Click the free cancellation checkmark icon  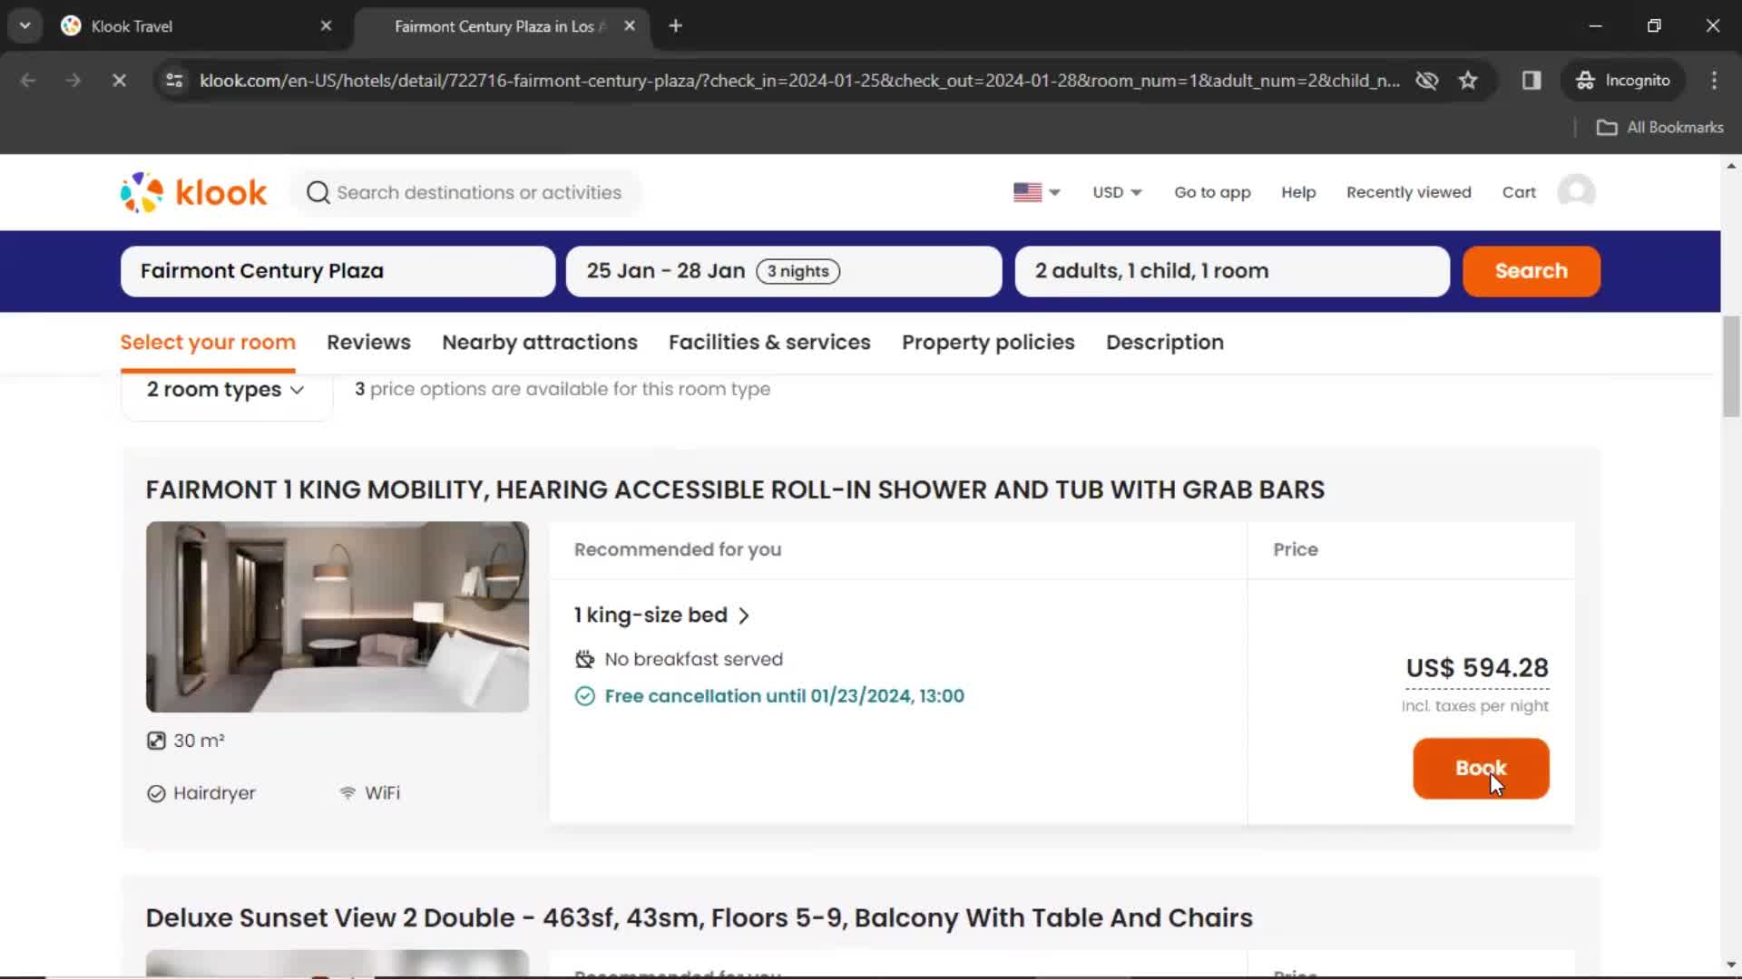point(584,695)
